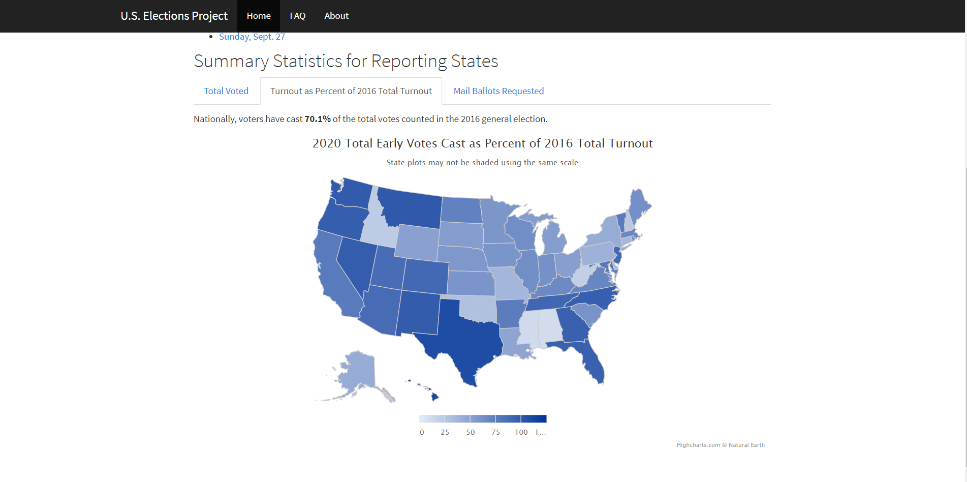Open the FAQ page in navbar
The height and width of the screenshot is (482, 967).
(x=298, y=16)
